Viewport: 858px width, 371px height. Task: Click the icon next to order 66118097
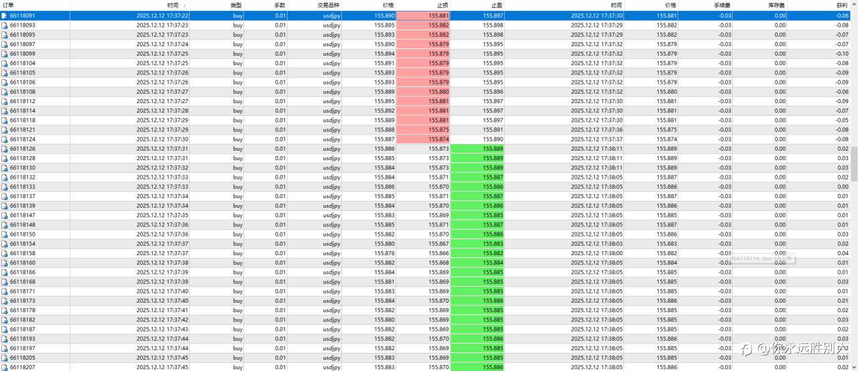tap(4, 44)
